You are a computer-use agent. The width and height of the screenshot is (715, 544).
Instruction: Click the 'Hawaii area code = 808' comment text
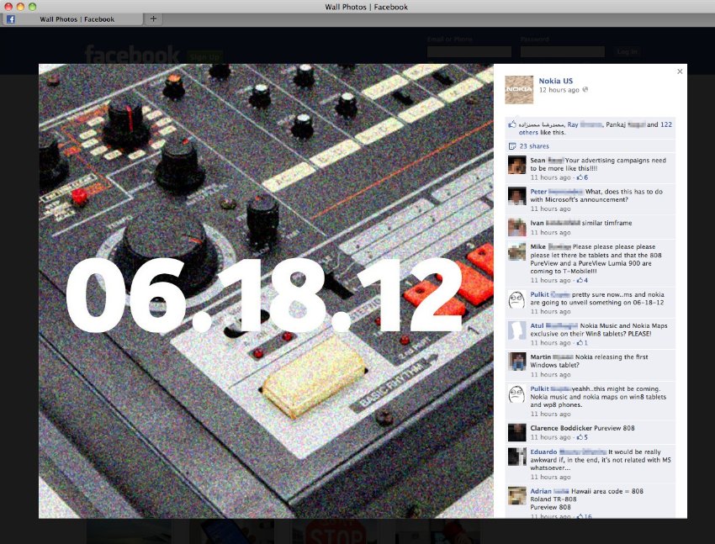pyautogui.click(x=607, y=492)
